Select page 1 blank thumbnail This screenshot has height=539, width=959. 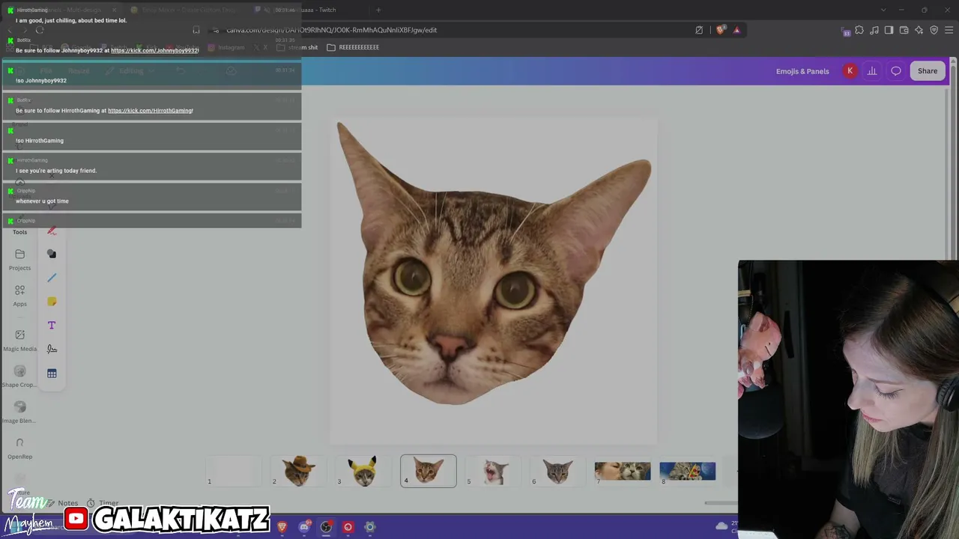[234, 471]
